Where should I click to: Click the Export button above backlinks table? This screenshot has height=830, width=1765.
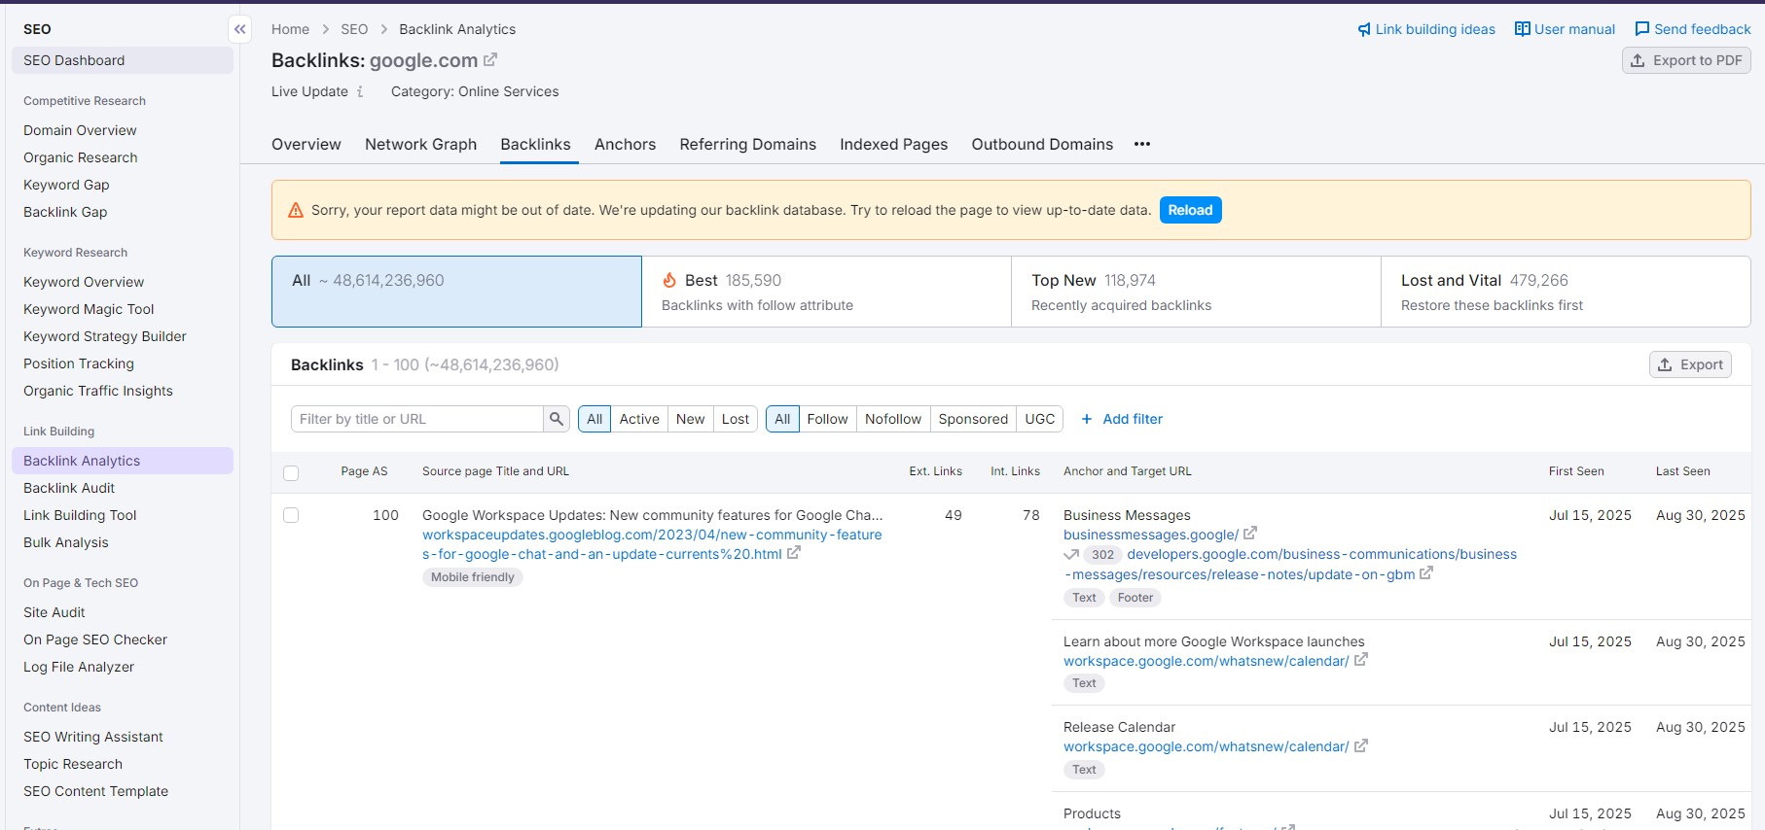[1690, 364]
